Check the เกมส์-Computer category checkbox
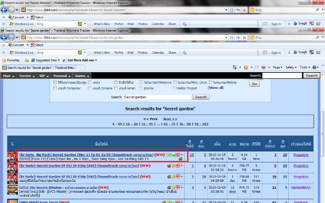Screen dimensions: 325x203 tap(55, 88)
